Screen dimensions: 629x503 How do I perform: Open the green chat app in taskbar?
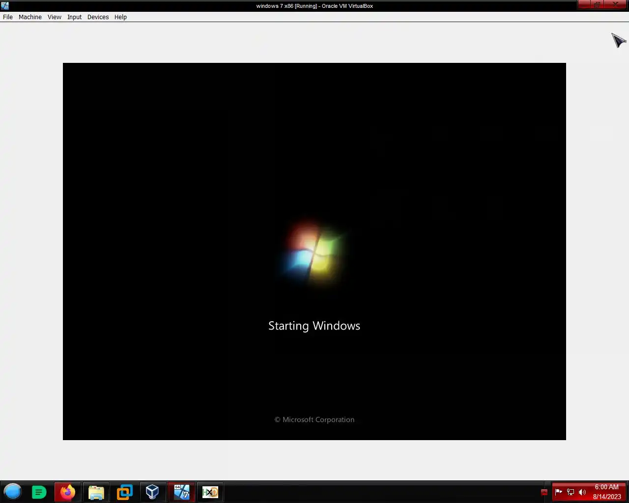click(39, 492)
